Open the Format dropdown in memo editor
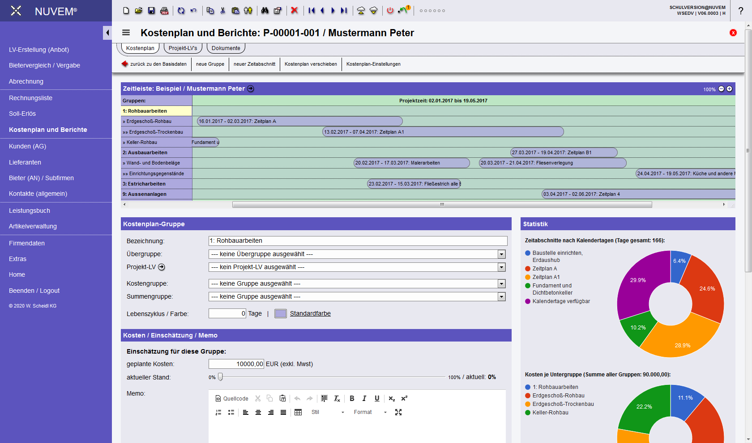752x443 pixels. 370,412
